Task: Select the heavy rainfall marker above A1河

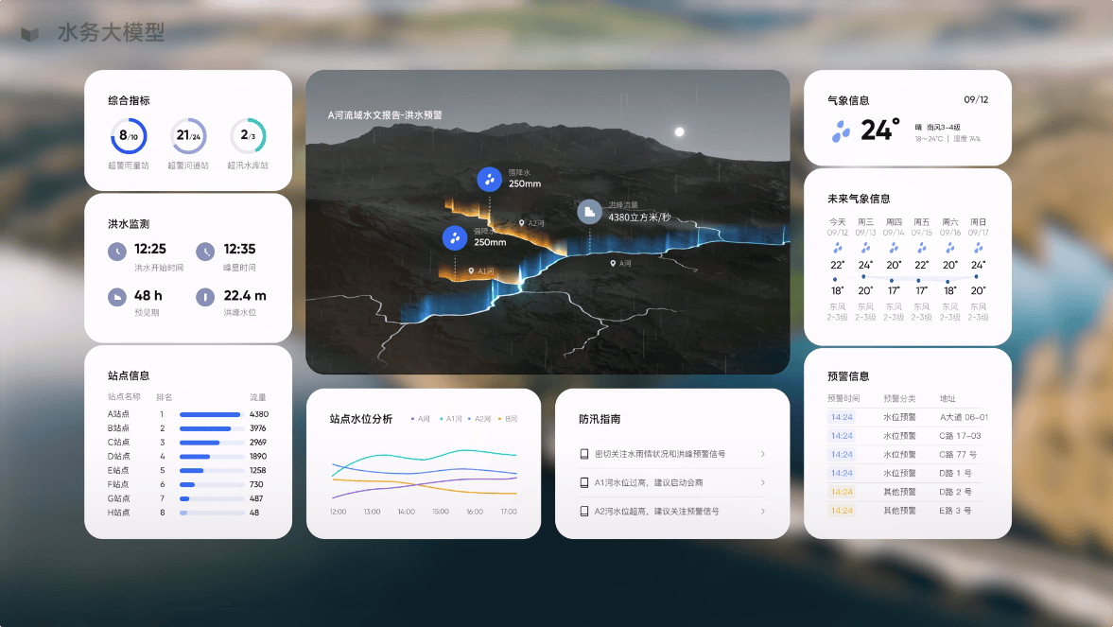Action: pos(455,237)
